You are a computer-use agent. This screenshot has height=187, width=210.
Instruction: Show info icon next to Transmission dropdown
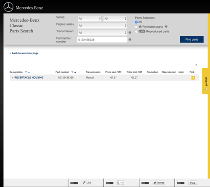(130, 32)
